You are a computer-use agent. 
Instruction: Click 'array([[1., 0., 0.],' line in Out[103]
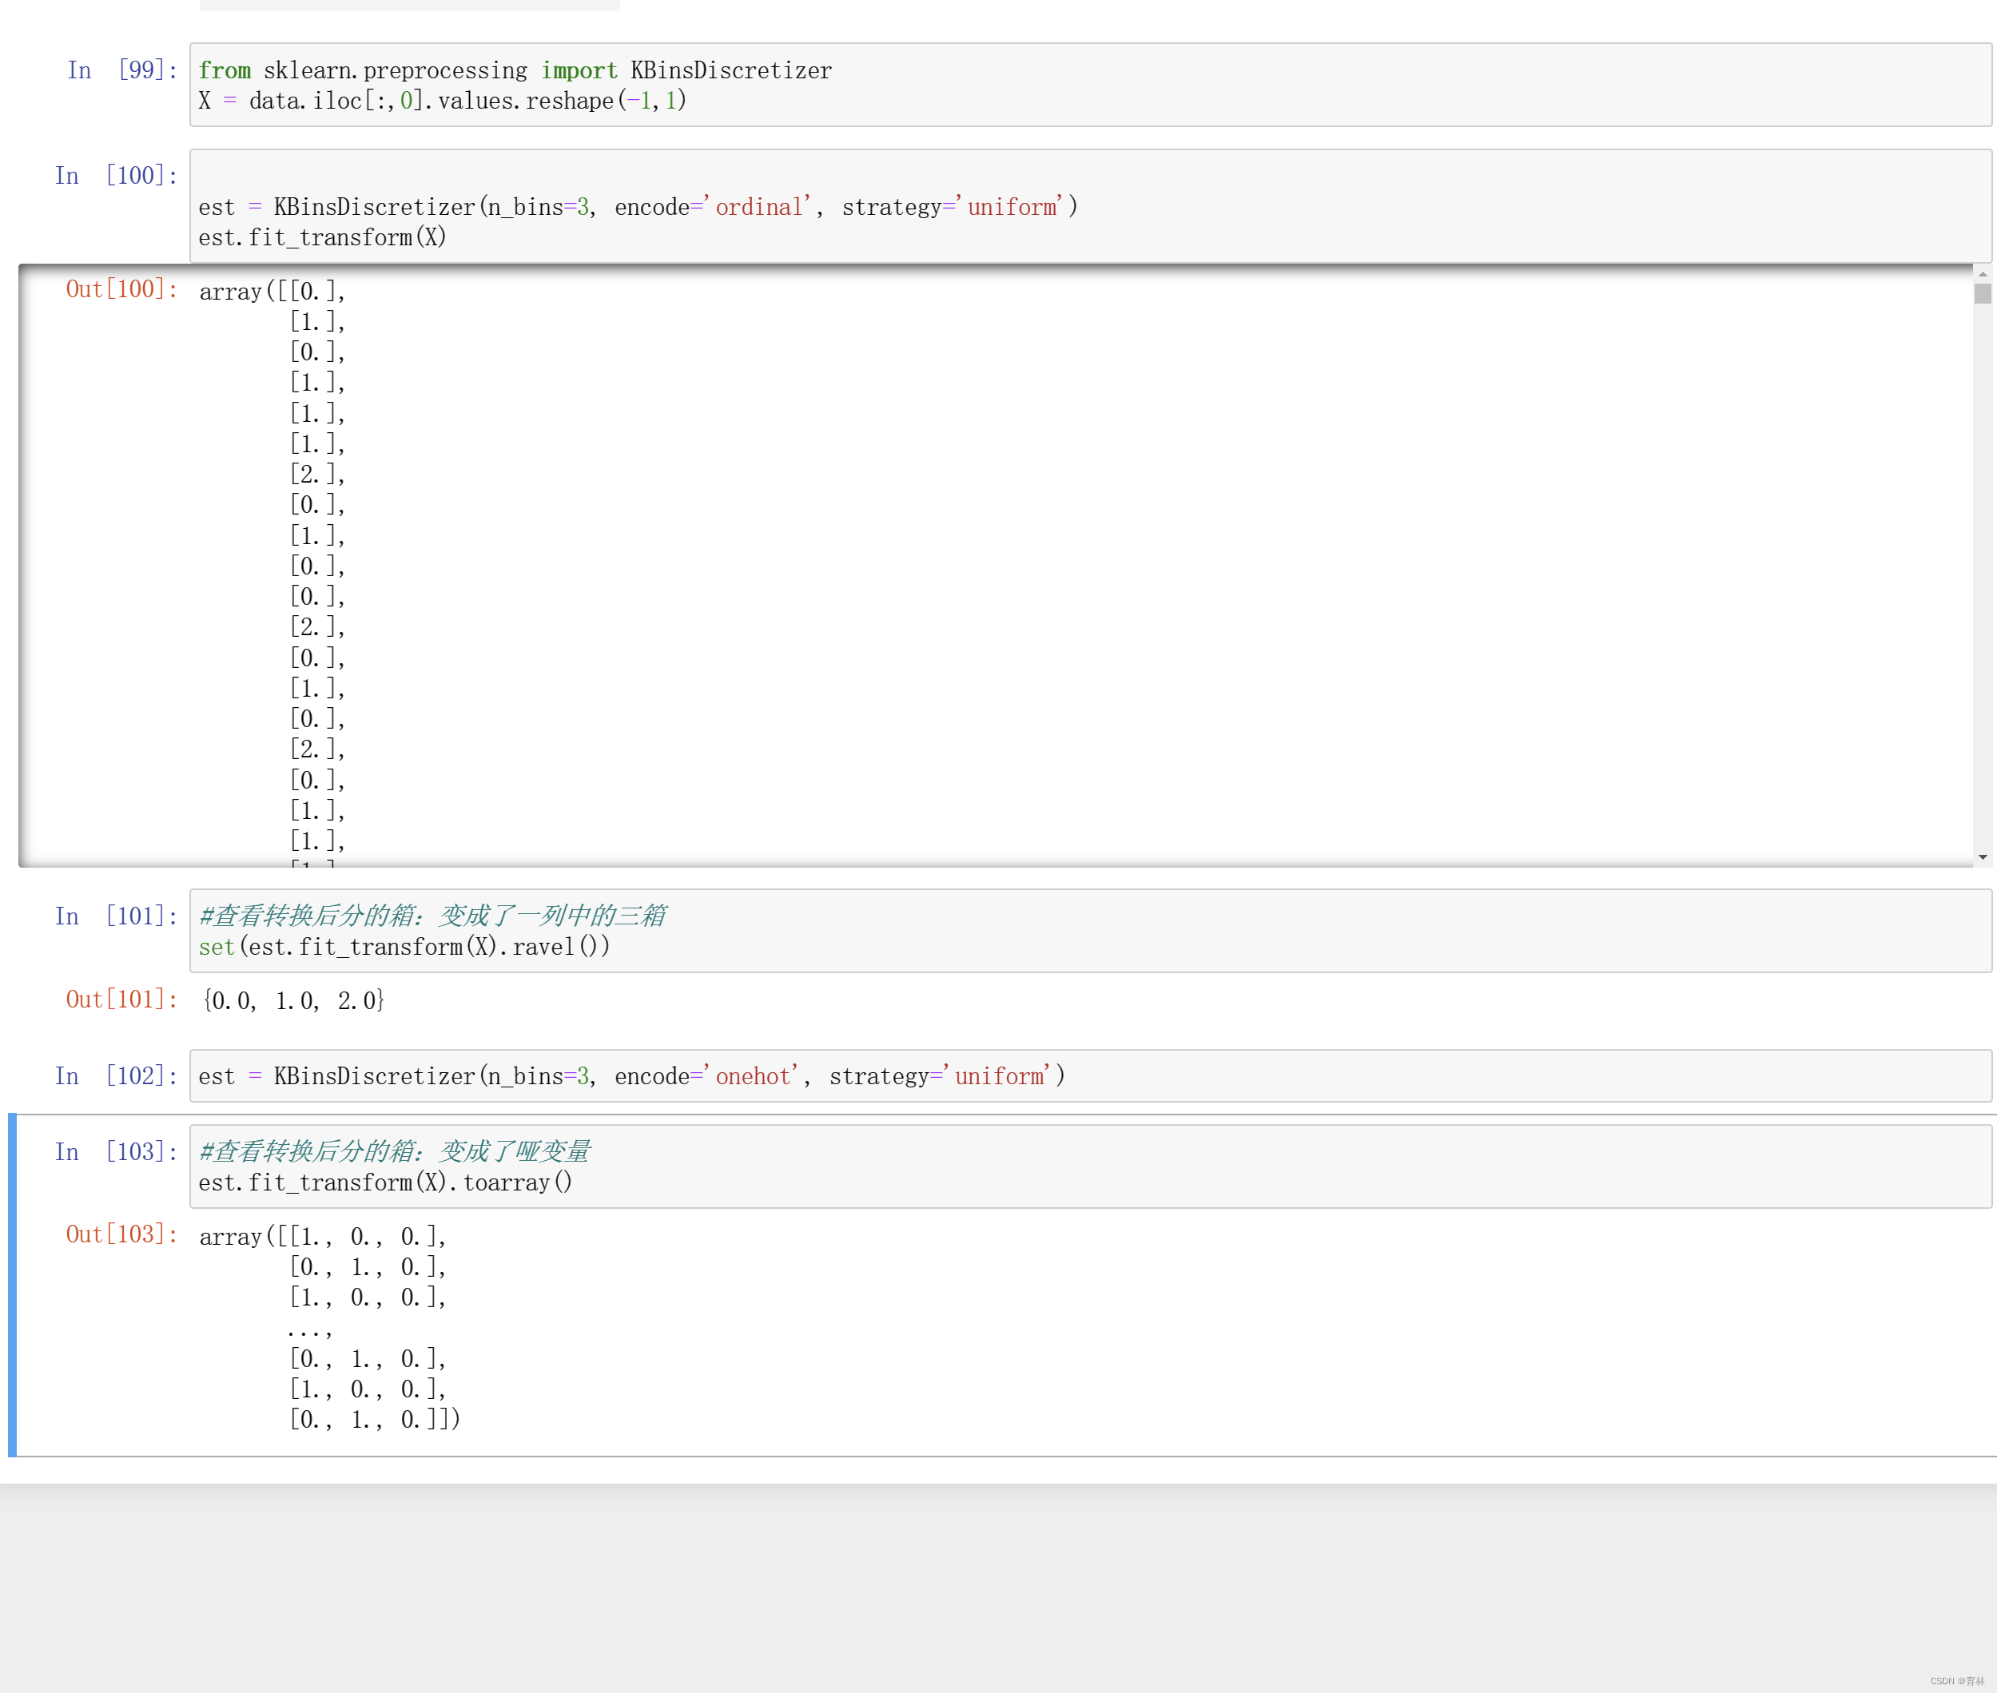click(x=323, y=1236)
